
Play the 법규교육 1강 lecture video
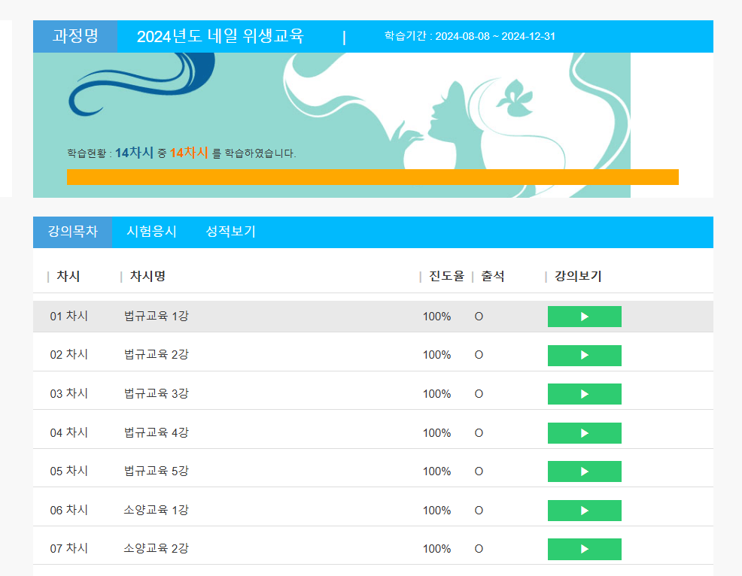pyautogui.click(x=585, y=317)
